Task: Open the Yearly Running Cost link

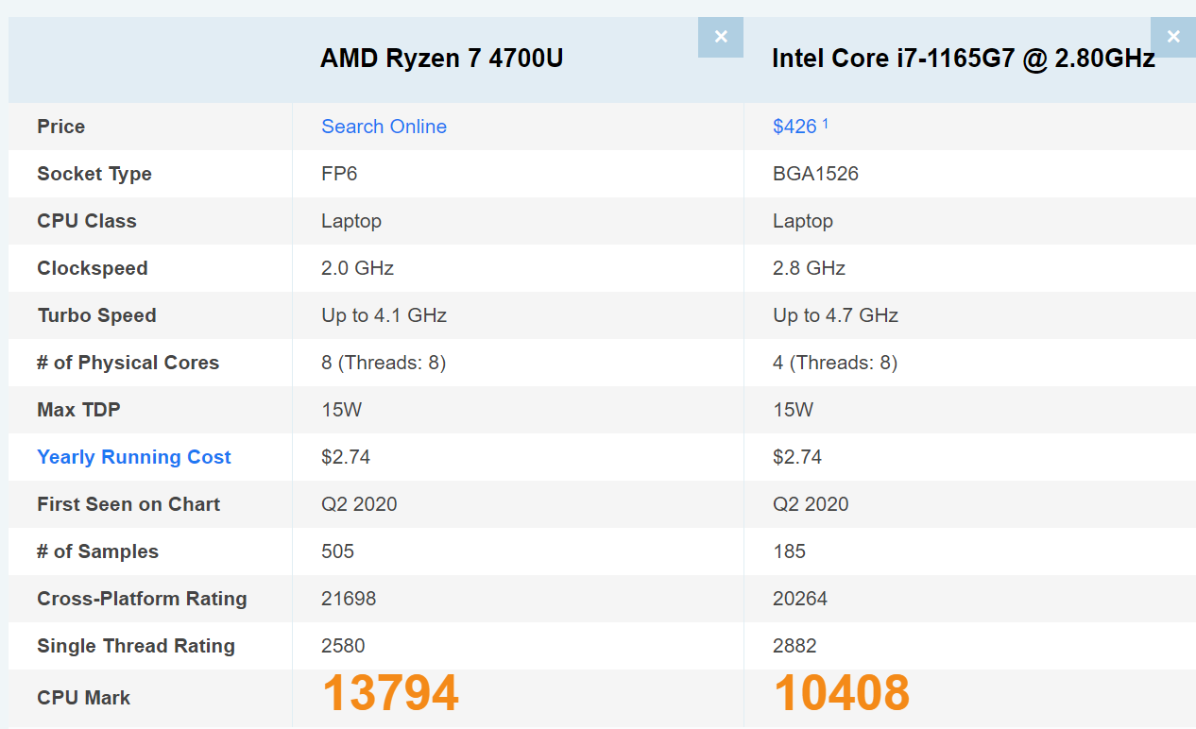Action: (134, 457)
